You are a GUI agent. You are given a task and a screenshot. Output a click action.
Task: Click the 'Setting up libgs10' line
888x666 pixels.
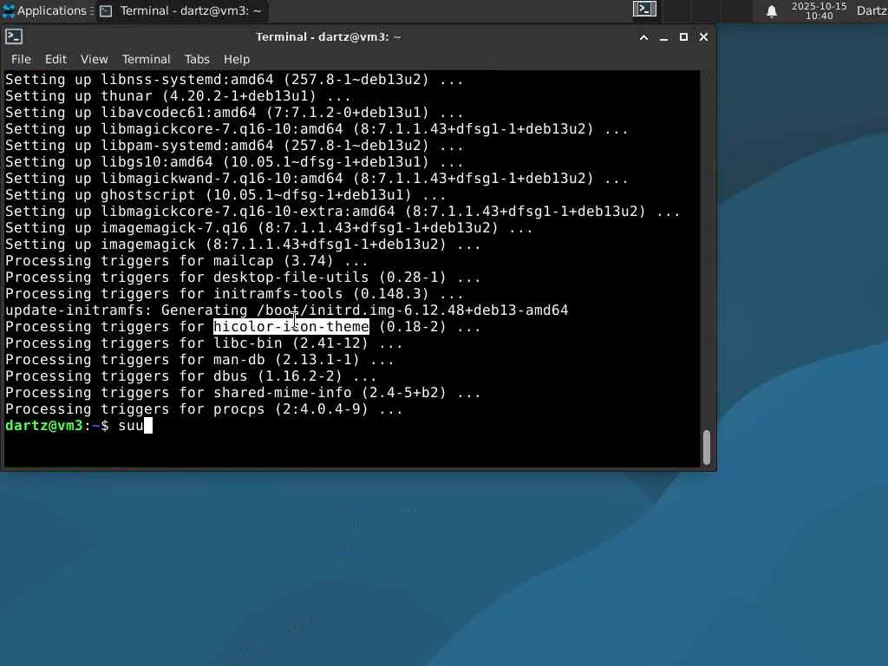234,162
